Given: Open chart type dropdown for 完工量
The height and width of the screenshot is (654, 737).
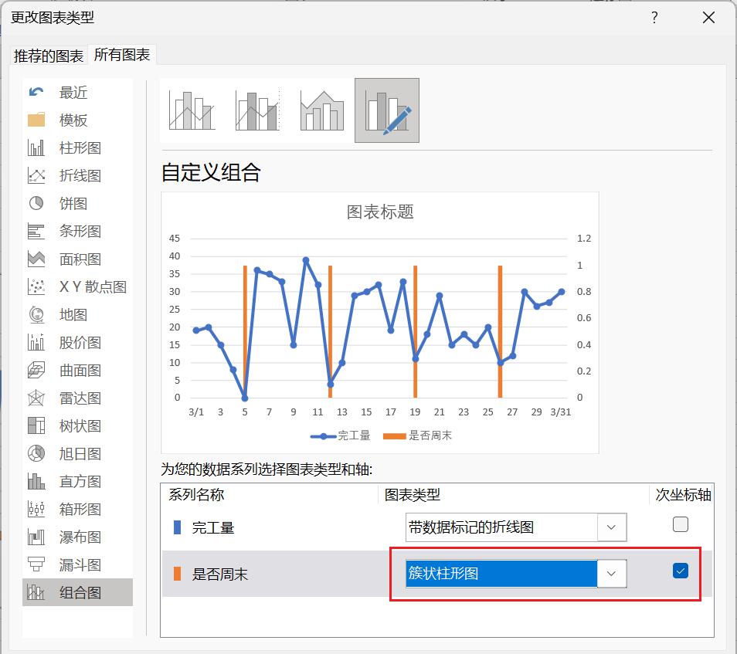Looking at the screenshot, I should click(612, 527).
